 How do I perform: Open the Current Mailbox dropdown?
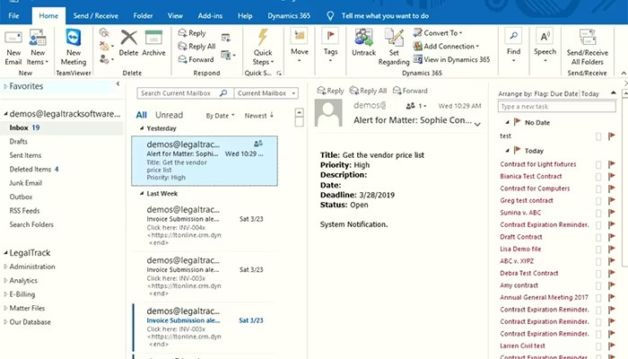[266, 93]
